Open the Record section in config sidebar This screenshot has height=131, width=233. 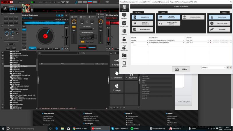coord(124,56)
